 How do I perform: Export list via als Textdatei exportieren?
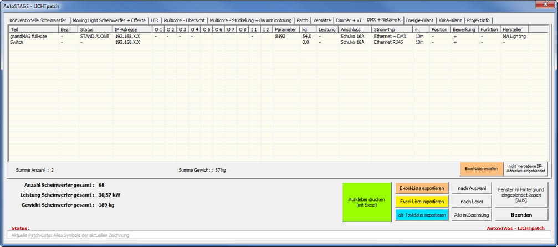pyautogui.click(x=422, y=215)
